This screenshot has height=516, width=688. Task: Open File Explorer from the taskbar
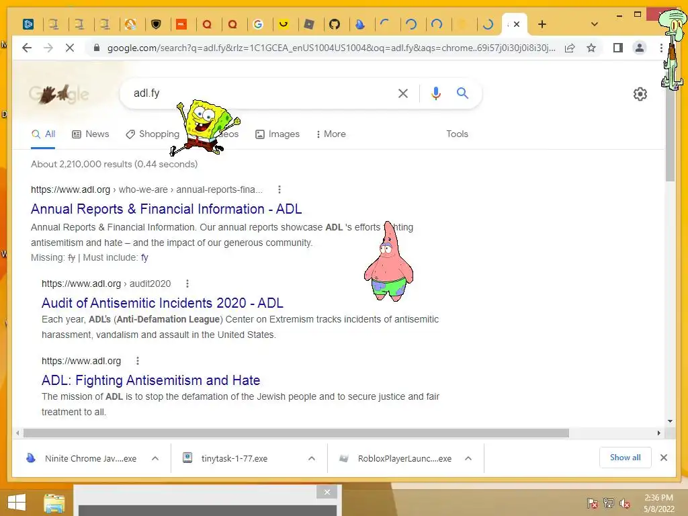click(54, 503)
